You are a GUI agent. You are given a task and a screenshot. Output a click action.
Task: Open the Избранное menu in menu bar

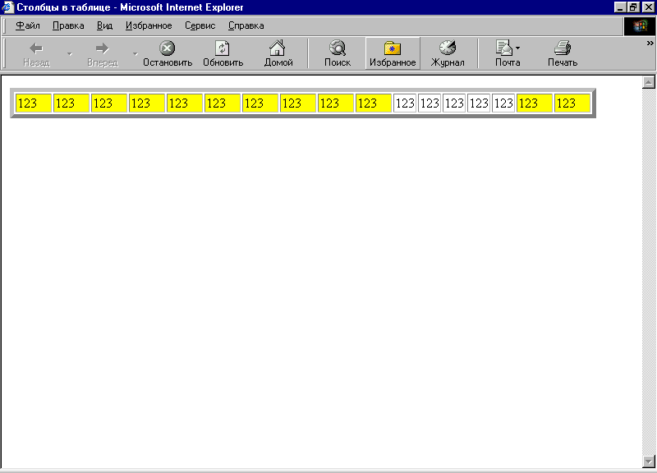(x=149, y=25)
